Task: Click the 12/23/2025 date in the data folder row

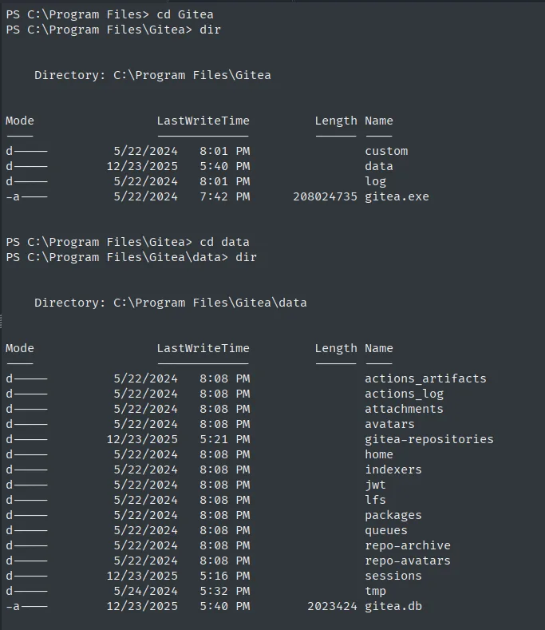Action: [142, 166]
